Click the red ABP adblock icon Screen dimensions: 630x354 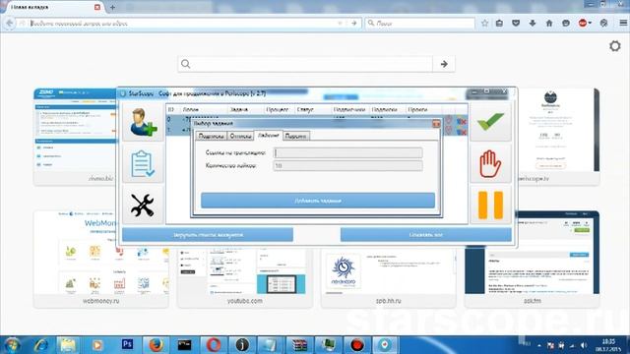(x=583, y=24)
